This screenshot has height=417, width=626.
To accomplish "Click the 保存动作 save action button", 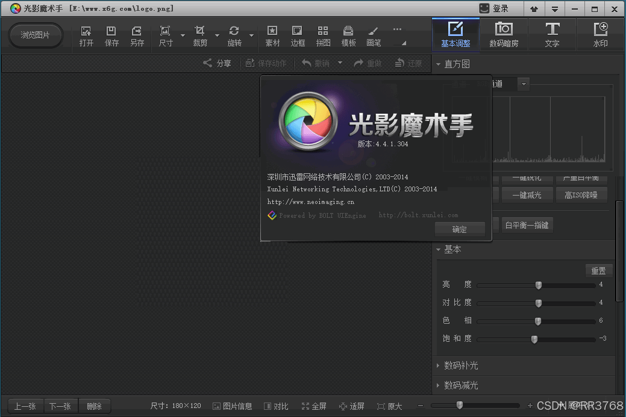I will pos(266,63).
